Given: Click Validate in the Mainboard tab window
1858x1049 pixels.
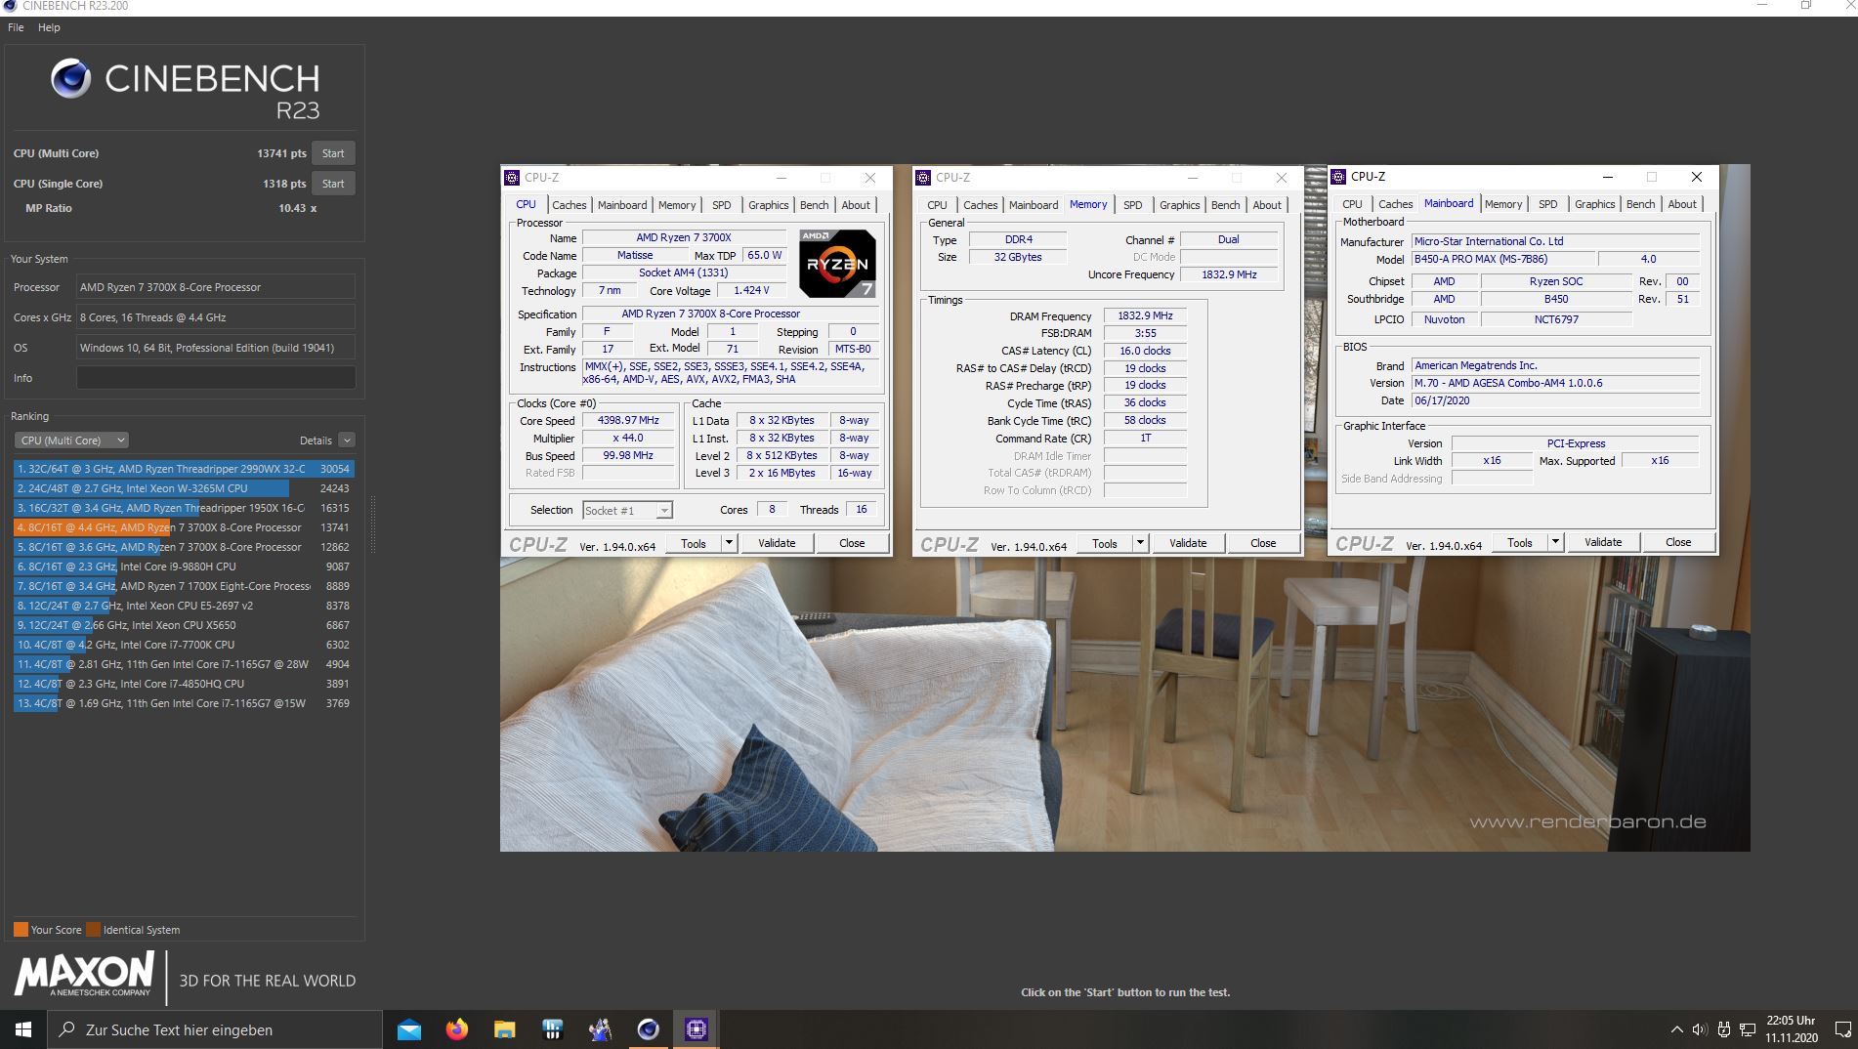Looking at the screenshot, I should [x=1603, y=542].
